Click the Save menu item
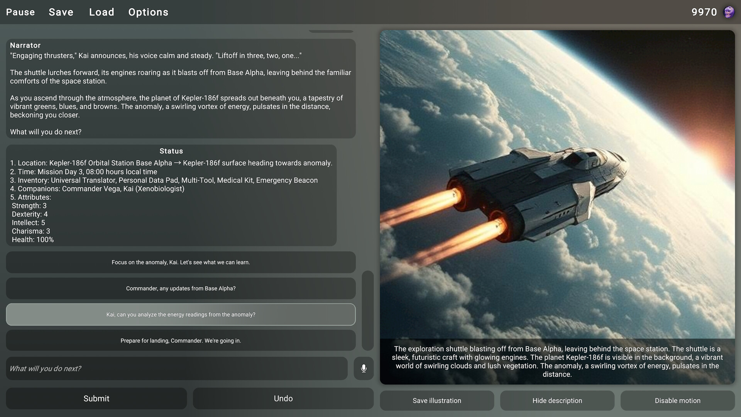The height and width of the screenshot is (417, 741). pyautogui.click(x=61, y=12)
